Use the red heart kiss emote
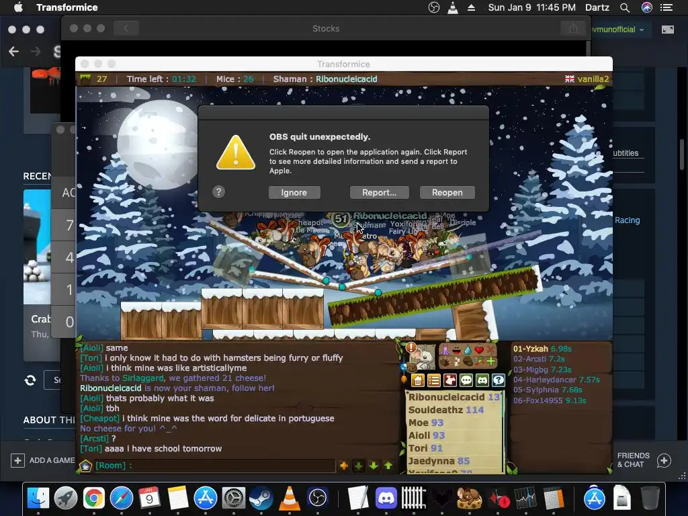Viewport: 688px width, 516px height. pyautogui.click(x=479, y=349)
